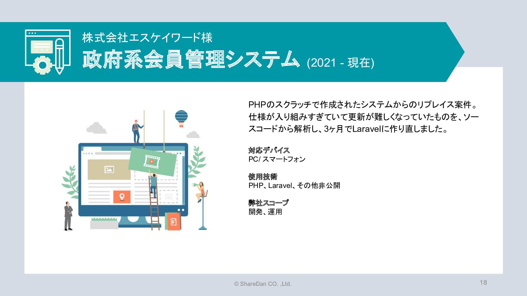Click the 使用技術 heading

[263, 176]
